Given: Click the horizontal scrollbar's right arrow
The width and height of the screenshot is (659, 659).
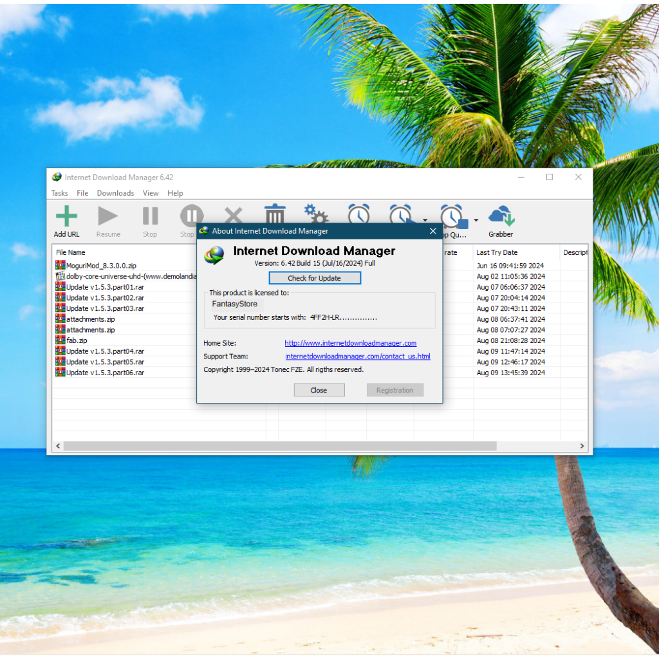Looking at the screenshot, I should coord(582,445).
